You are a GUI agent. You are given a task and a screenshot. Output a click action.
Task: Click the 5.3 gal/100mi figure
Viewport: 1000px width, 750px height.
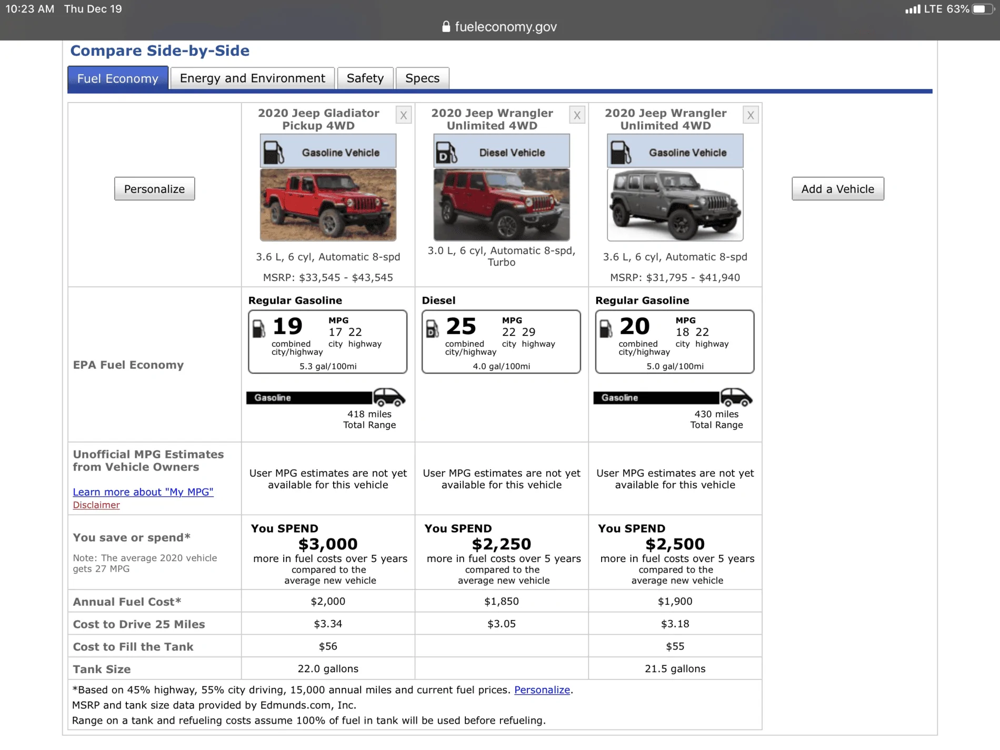tap(328, 366)
